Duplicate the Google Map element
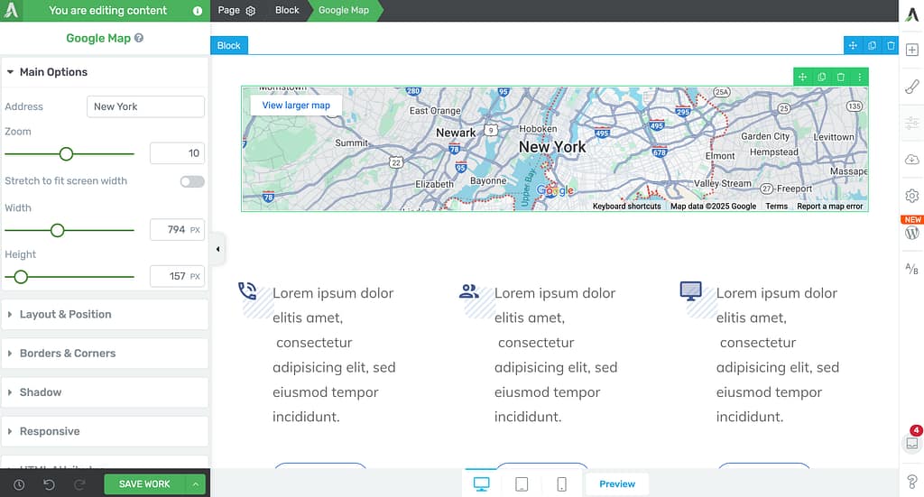The width and height of the screenshot is (924, 497). click(x=821, y=77)
